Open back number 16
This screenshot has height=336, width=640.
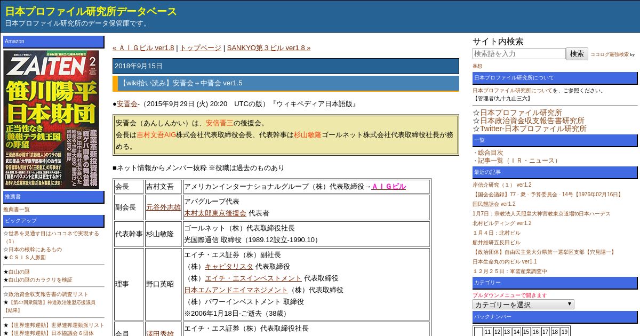[535, 332]
